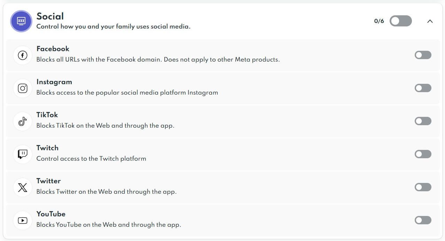Enable the Instagram blocking switch

tap(423, 88)
